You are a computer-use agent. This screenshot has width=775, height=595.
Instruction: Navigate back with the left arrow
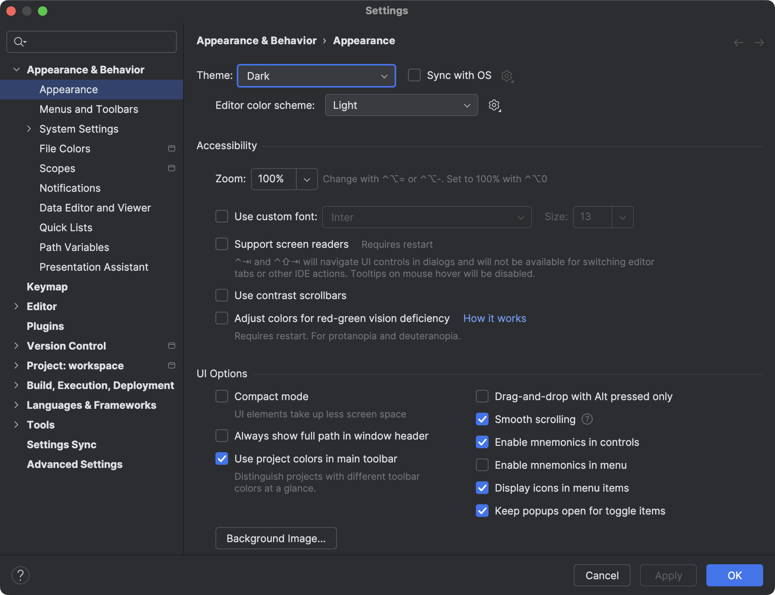[739, 42]
